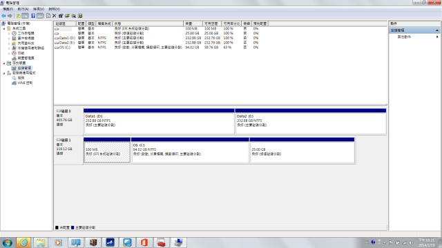Select the Data1 (D:) row in volume list
The width and height of the screenshot is (442, 248).
[161, 38]
